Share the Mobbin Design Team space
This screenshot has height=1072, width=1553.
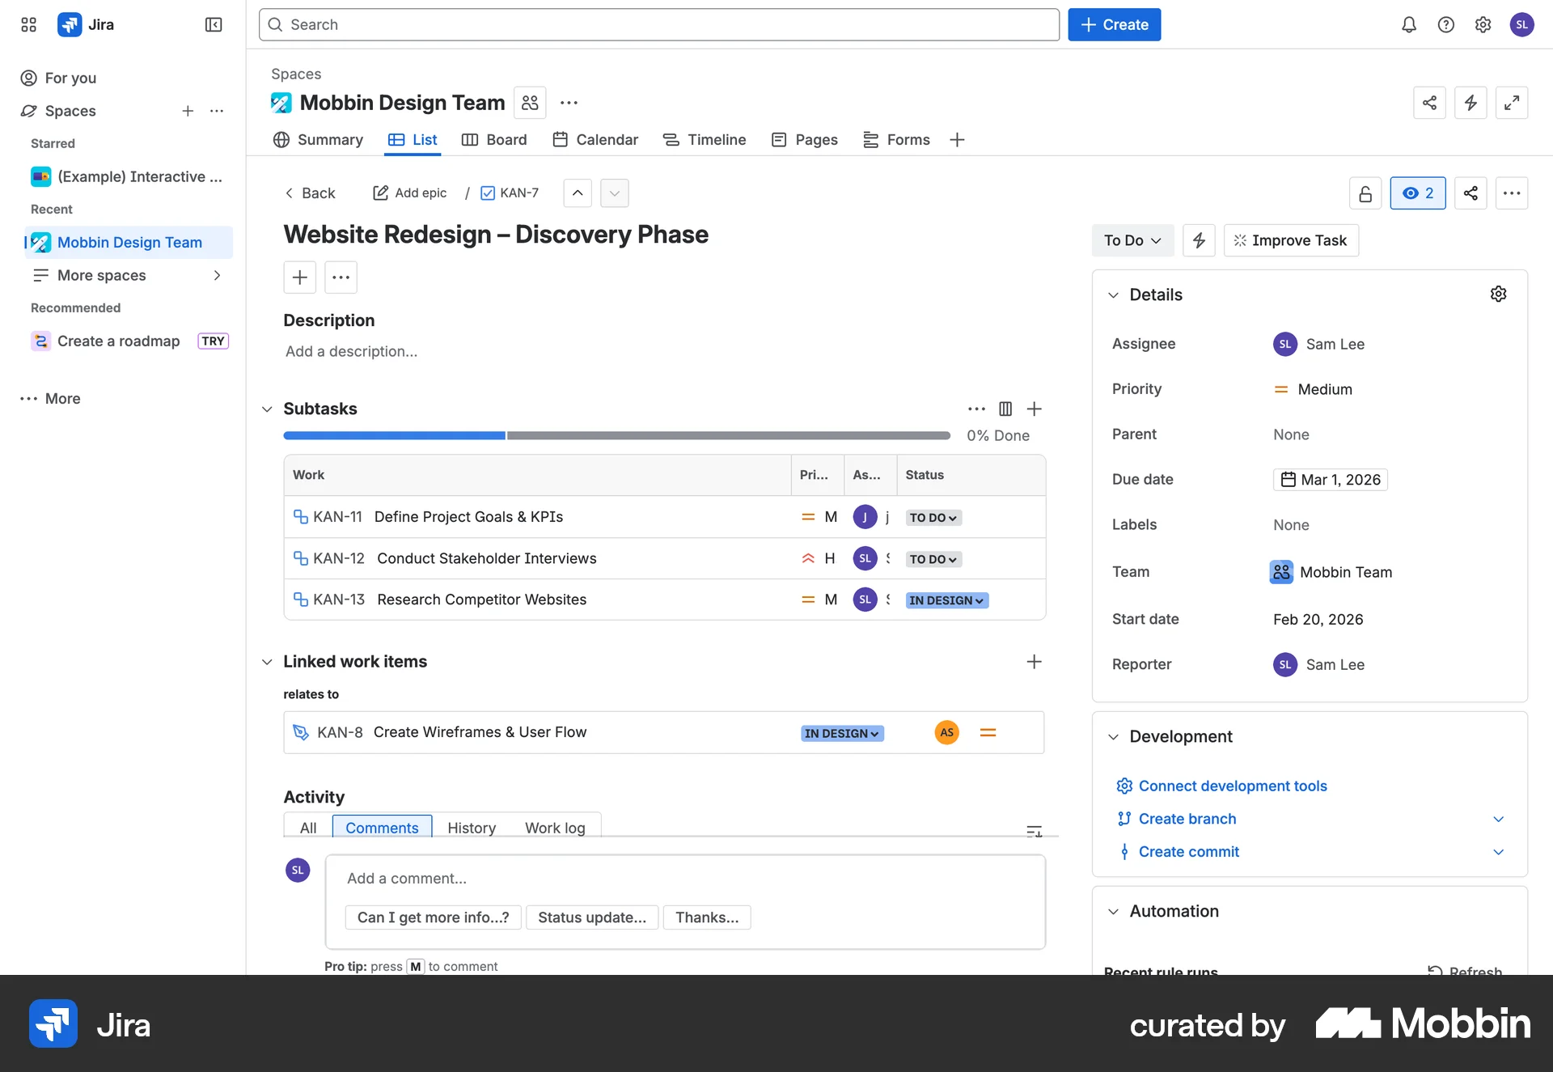[x=1429, y=103]
